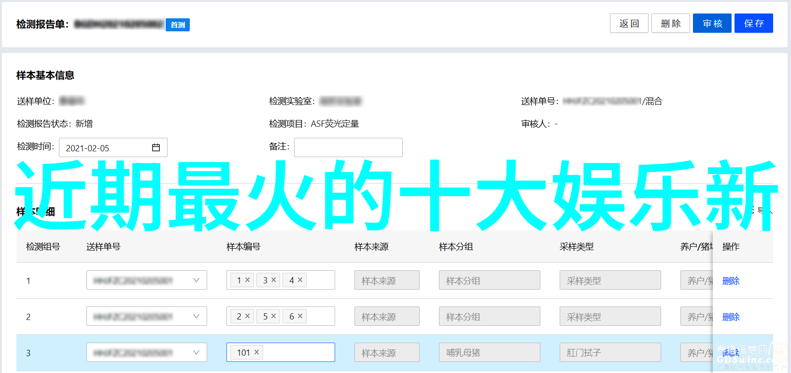Remove tag 1 from row 1 样本编号
Image resolution: width=791 pixels, height=373 pixels.
pyautogui.click(x=247, y=280)
